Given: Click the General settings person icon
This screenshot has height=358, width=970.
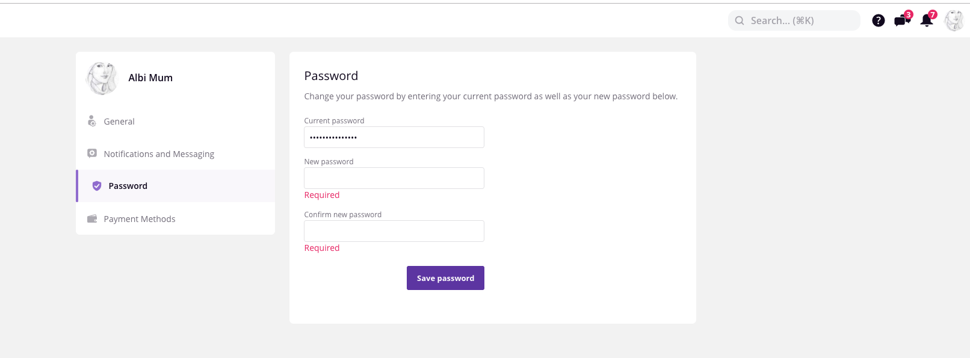Looking at the screenshot, I should click(x=92, y=122).
